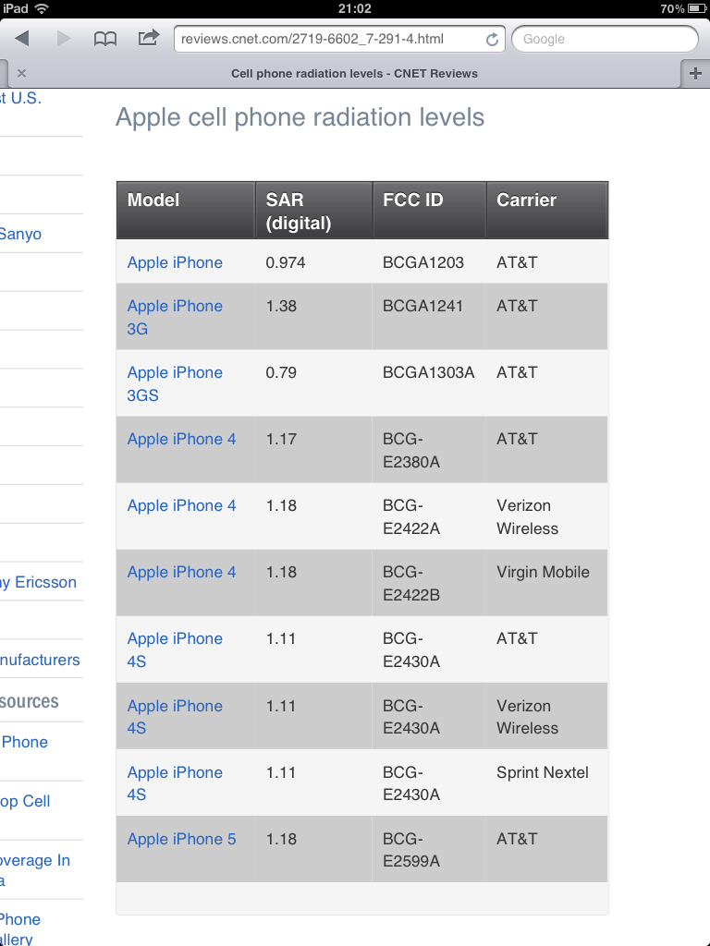Open the Apple iPhone 5 link
Viewport: 710px width, 946px height.
[182, 839]
